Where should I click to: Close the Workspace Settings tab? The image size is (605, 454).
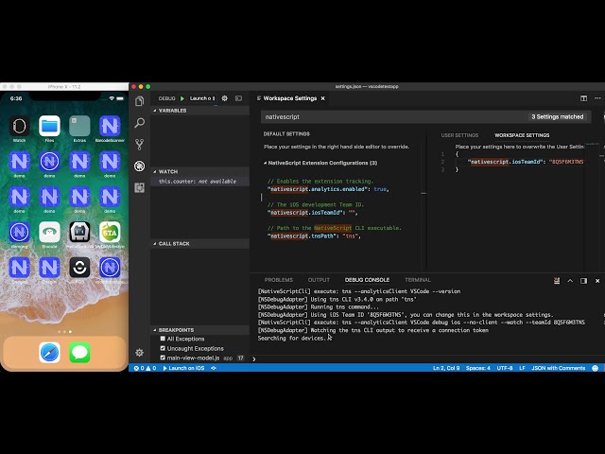323,98
